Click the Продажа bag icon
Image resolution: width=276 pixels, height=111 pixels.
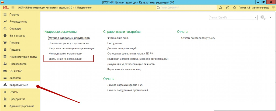point(5,50)
